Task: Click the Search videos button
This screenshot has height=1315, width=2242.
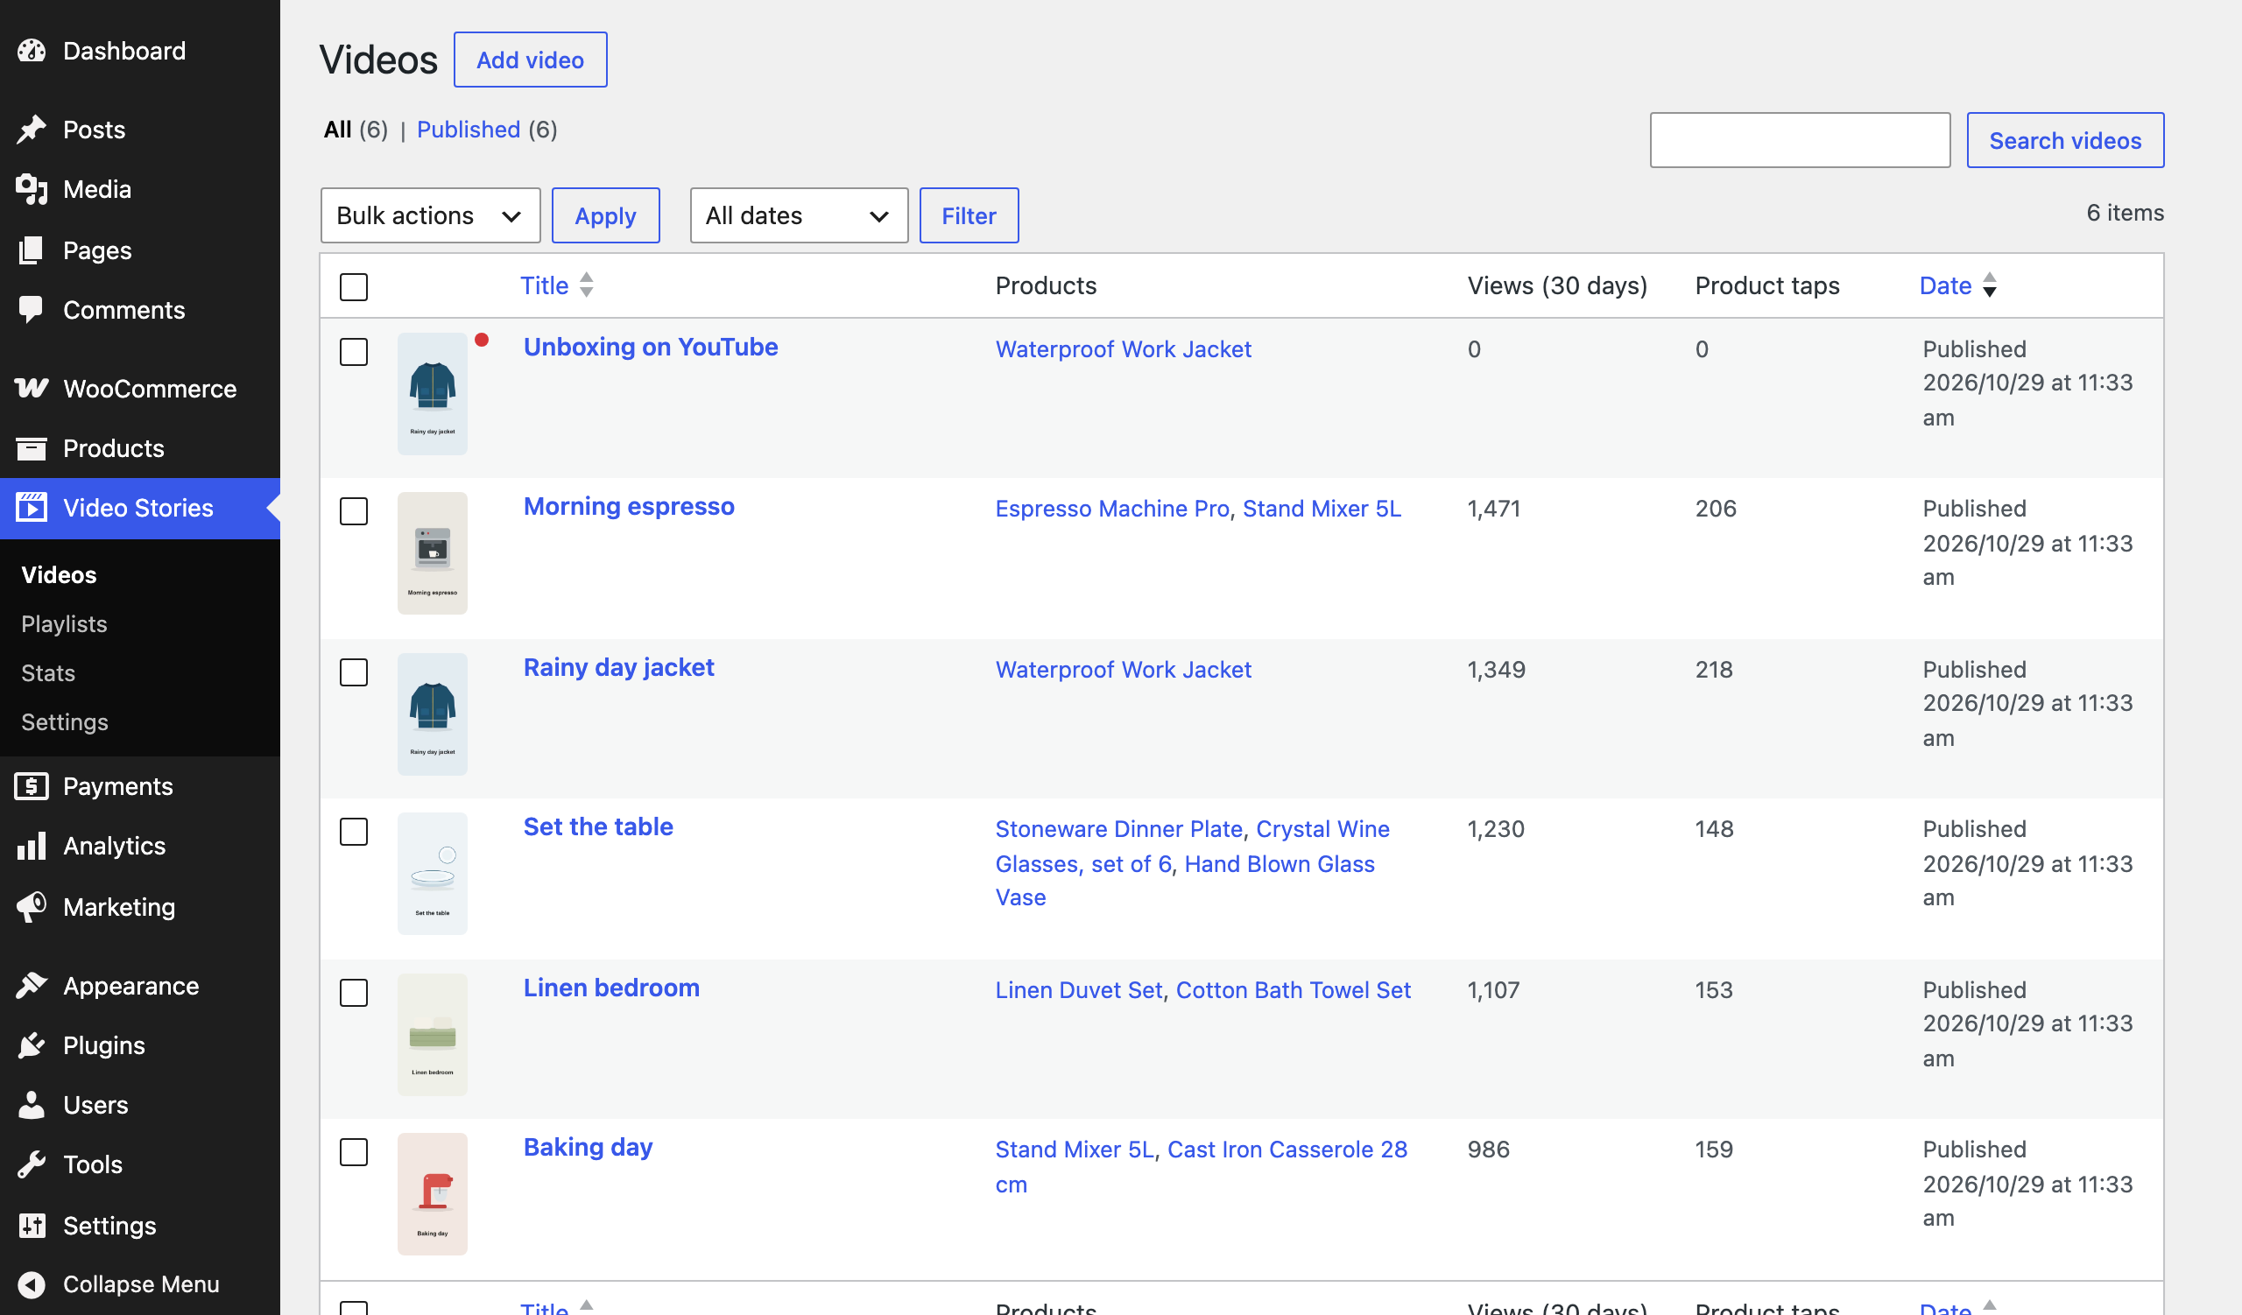Action: (x=2065, y=139)
